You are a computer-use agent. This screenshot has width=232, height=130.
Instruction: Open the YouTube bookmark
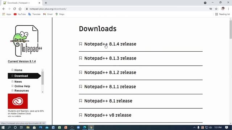[x=20, y=14]
